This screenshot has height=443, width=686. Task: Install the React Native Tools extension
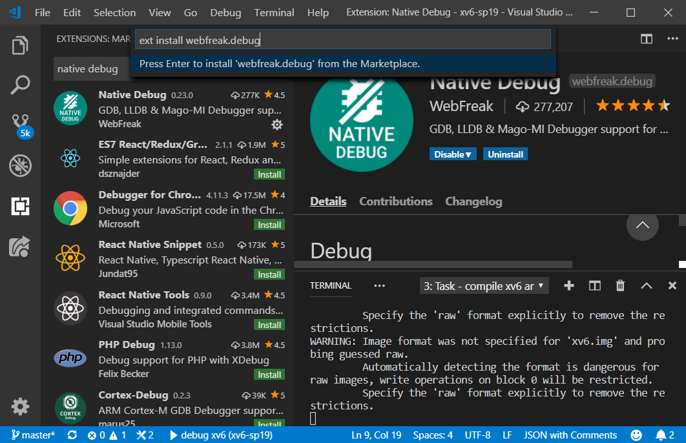coord(269,325)
